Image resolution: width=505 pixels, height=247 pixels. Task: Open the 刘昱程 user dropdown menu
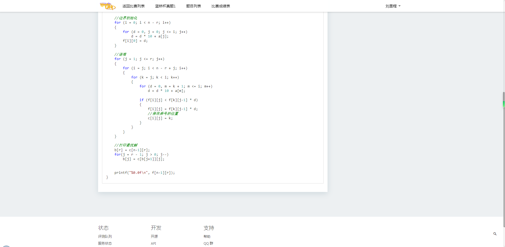point(393,6)
